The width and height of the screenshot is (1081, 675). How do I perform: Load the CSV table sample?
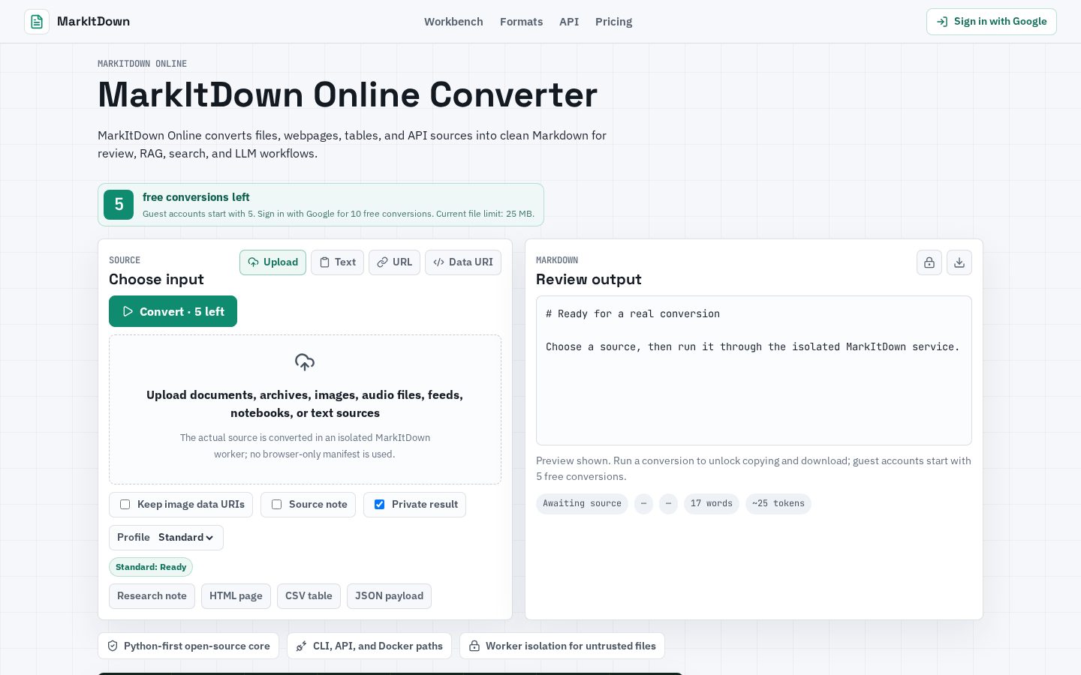tap(309, 596)
